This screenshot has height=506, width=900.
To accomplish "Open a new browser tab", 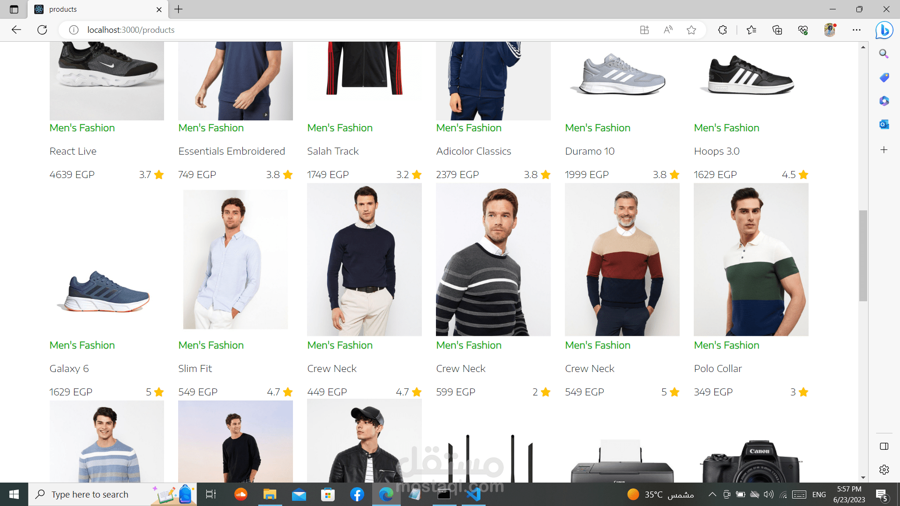I will point(179,9).
